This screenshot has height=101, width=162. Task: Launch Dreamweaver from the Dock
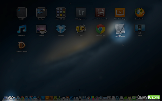pos(55,98)
